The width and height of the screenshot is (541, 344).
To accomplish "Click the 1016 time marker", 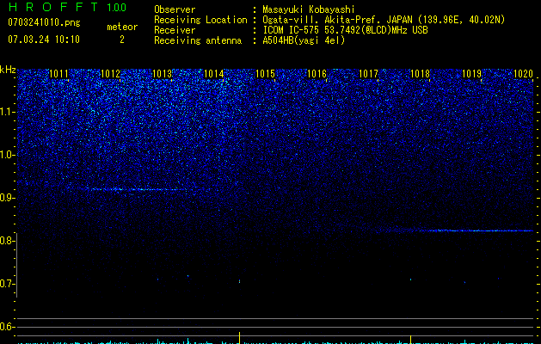I will 317,74.
